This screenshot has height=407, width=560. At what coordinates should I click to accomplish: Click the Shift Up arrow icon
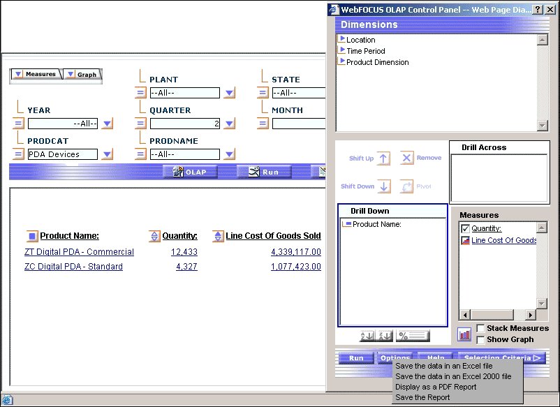pyautogui.click(x=384, y=158)
